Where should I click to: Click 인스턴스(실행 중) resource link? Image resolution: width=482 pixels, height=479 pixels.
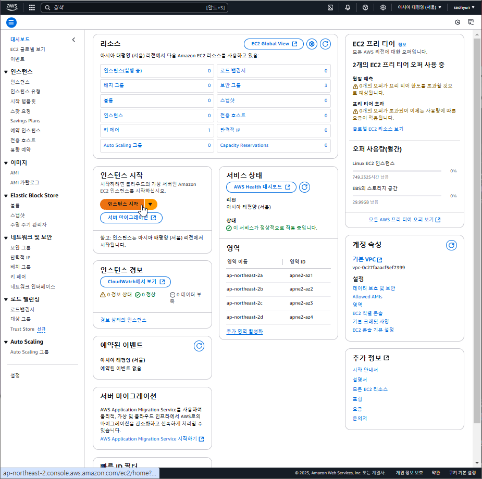pos(122,71)
